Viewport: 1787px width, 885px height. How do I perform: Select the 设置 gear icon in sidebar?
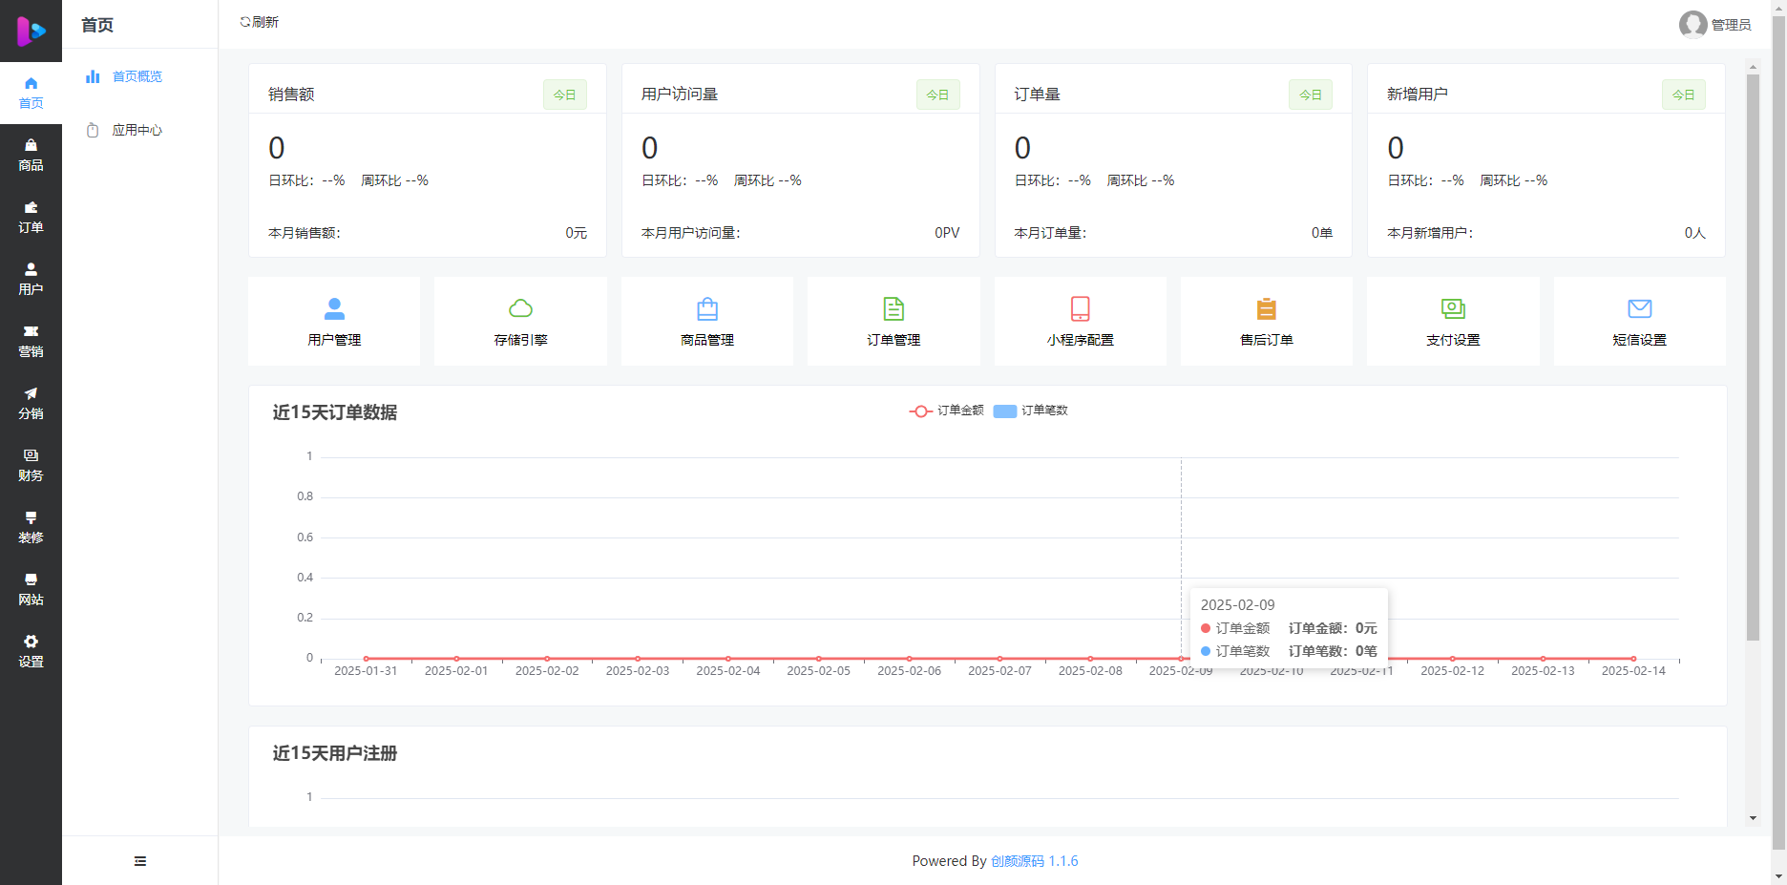coord(32,650)
